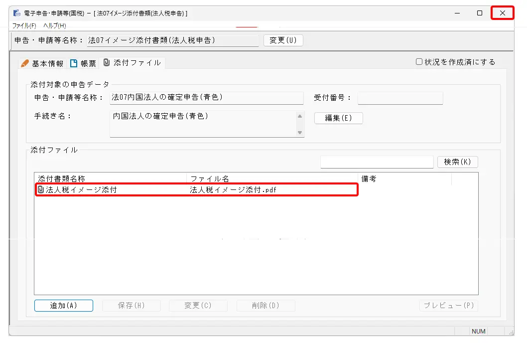
Task: Click the search input field beside 検索(K)
Action: [x=377, y=162]
